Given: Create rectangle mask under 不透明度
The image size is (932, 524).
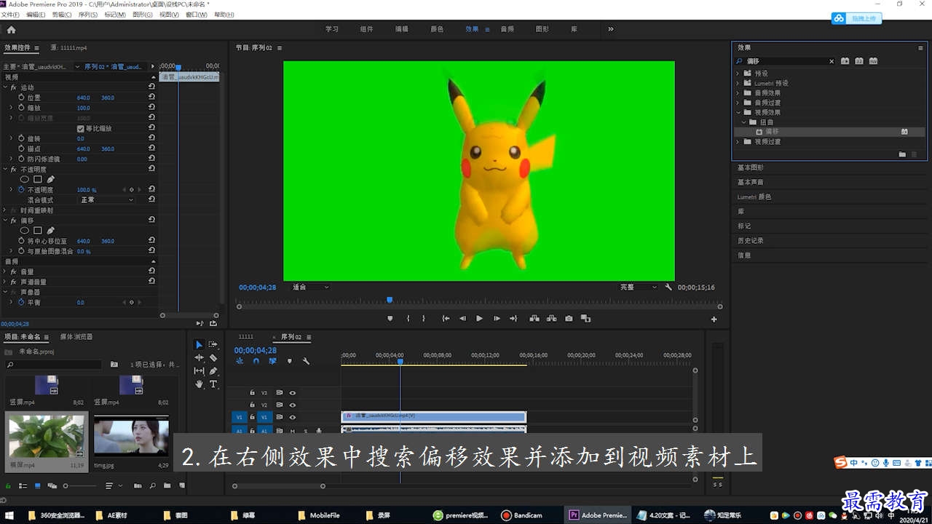Looking at the screenshot, I should (38, 179).
